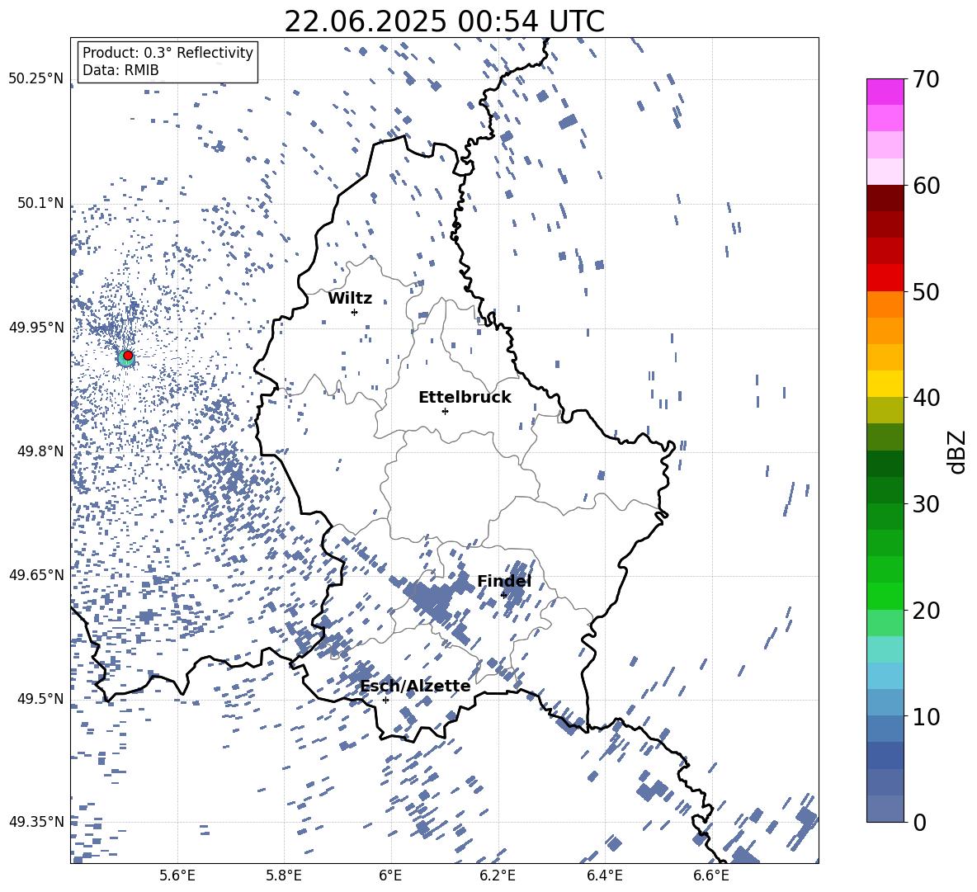Click the 6°E longitude tick label
Screen dimensions: 977x892
click(390, 875)
